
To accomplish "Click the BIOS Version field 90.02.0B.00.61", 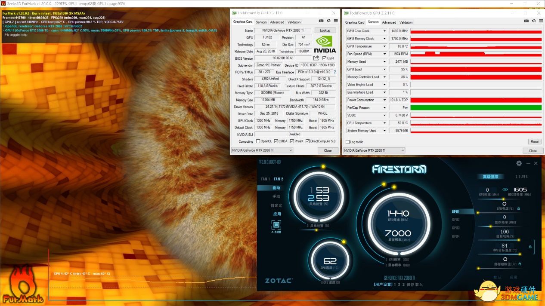I will click(283, 58).
